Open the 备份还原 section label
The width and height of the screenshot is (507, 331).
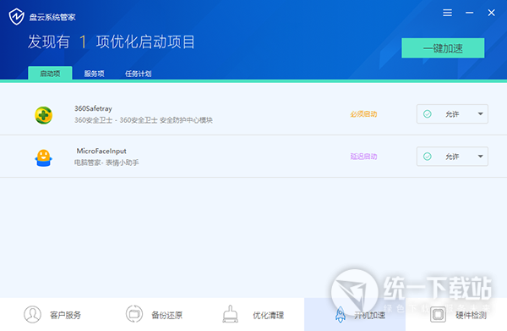[166, 315]
